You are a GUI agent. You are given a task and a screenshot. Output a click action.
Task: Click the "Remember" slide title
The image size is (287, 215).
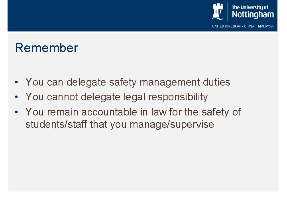click(47, 48)
